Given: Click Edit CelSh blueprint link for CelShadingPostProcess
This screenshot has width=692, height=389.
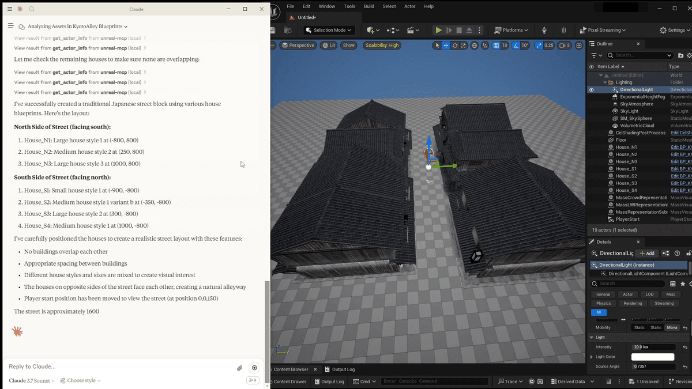Looking at the screenshot, I should 681,133.
